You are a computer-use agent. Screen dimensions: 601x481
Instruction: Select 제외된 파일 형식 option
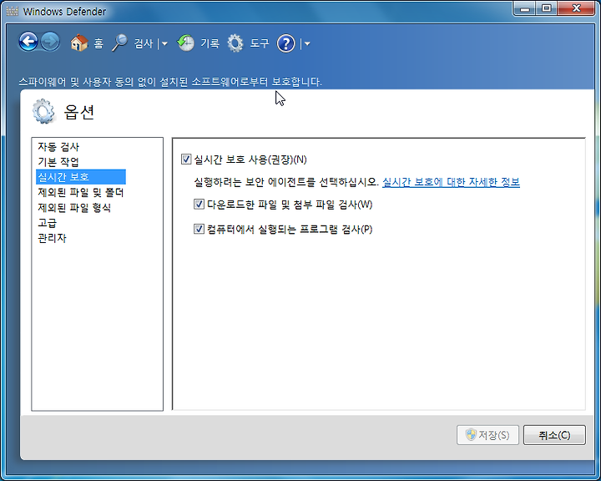(x=74, y=207)
